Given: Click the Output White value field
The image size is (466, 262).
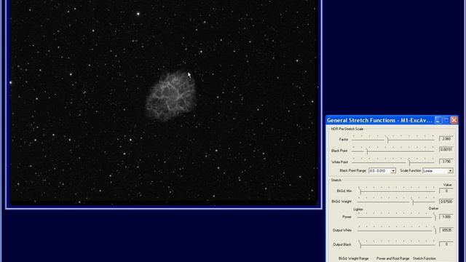Looking at the screenshot, I should 446,230.
